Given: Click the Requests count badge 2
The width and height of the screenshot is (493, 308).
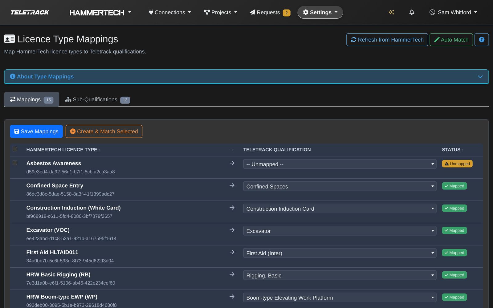Looking at the screenshot, I should (287, 13).
